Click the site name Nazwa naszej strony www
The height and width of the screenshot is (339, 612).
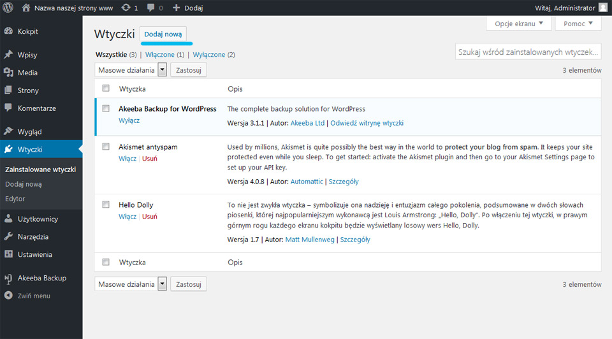coord(73,8)
